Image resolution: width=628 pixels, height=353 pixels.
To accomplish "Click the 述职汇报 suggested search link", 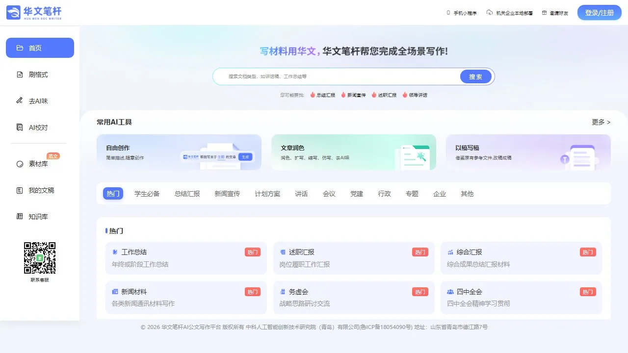I will coord(384,95).
